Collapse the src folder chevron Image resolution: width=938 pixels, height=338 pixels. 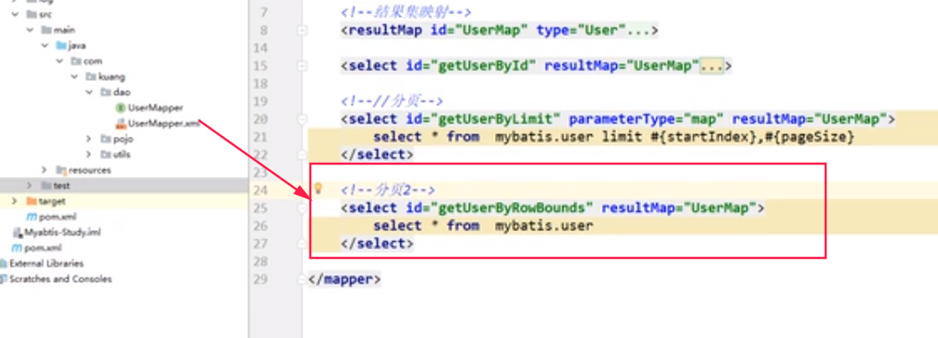[x=15, y=14]
